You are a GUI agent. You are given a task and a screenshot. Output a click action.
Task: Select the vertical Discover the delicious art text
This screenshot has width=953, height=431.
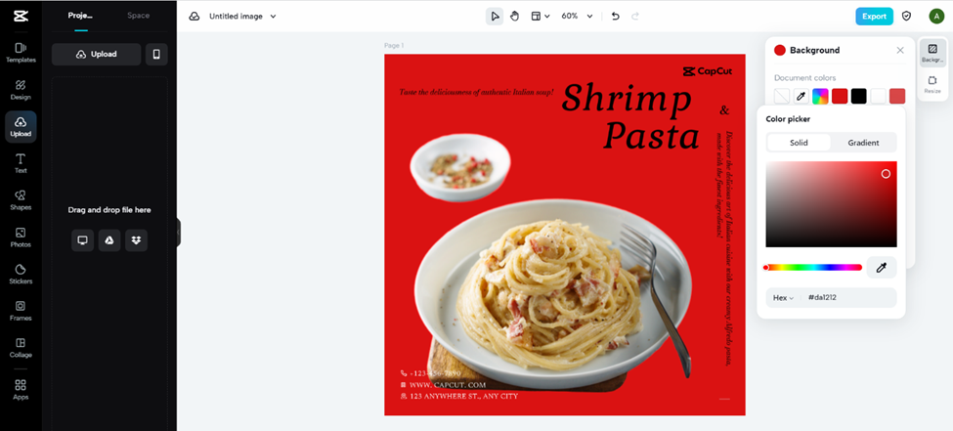(724, 249)
